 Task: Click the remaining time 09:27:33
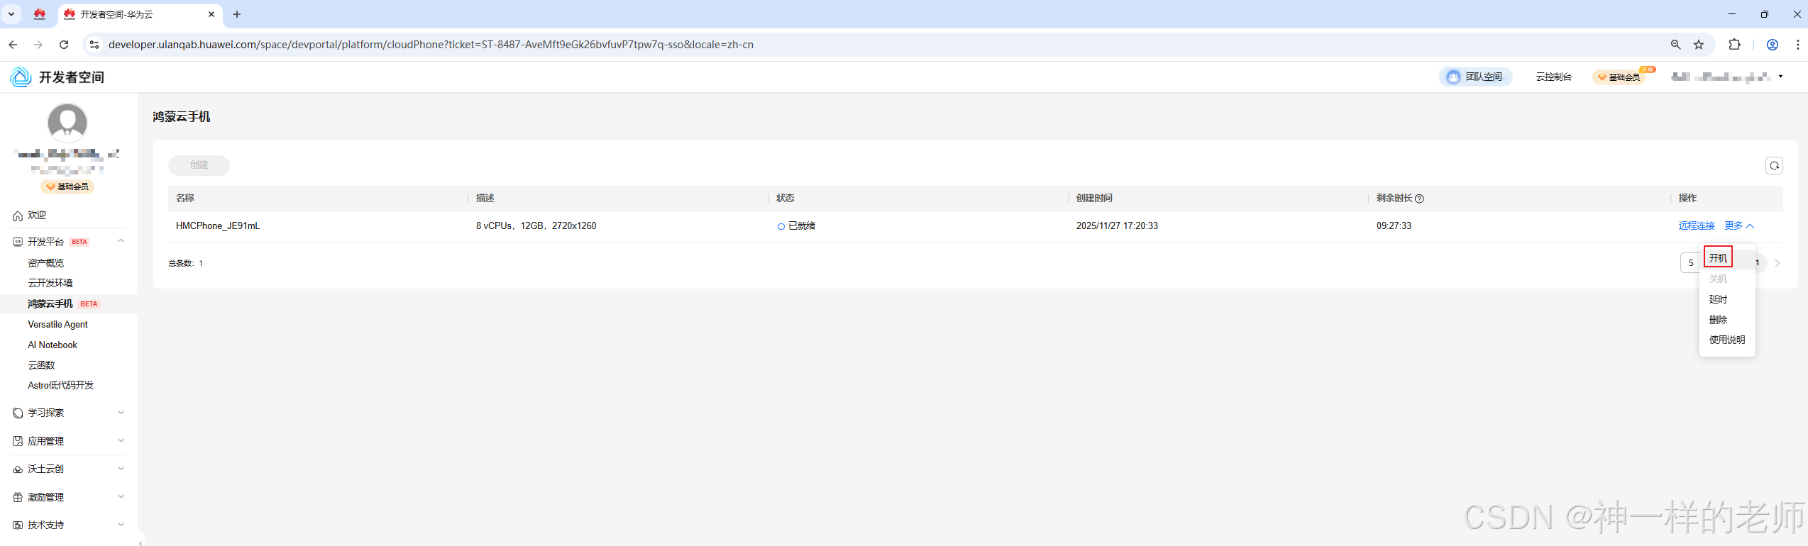[1394, 225]
